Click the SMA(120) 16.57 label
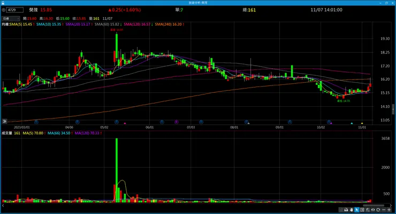 click(137, 25)
